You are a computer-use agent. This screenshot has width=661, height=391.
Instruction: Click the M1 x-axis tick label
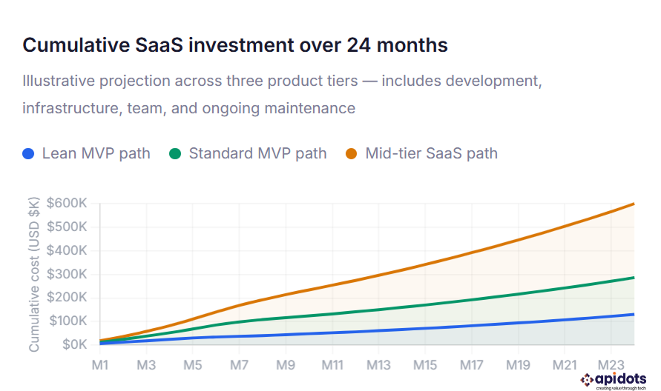(x=99, y=365)
